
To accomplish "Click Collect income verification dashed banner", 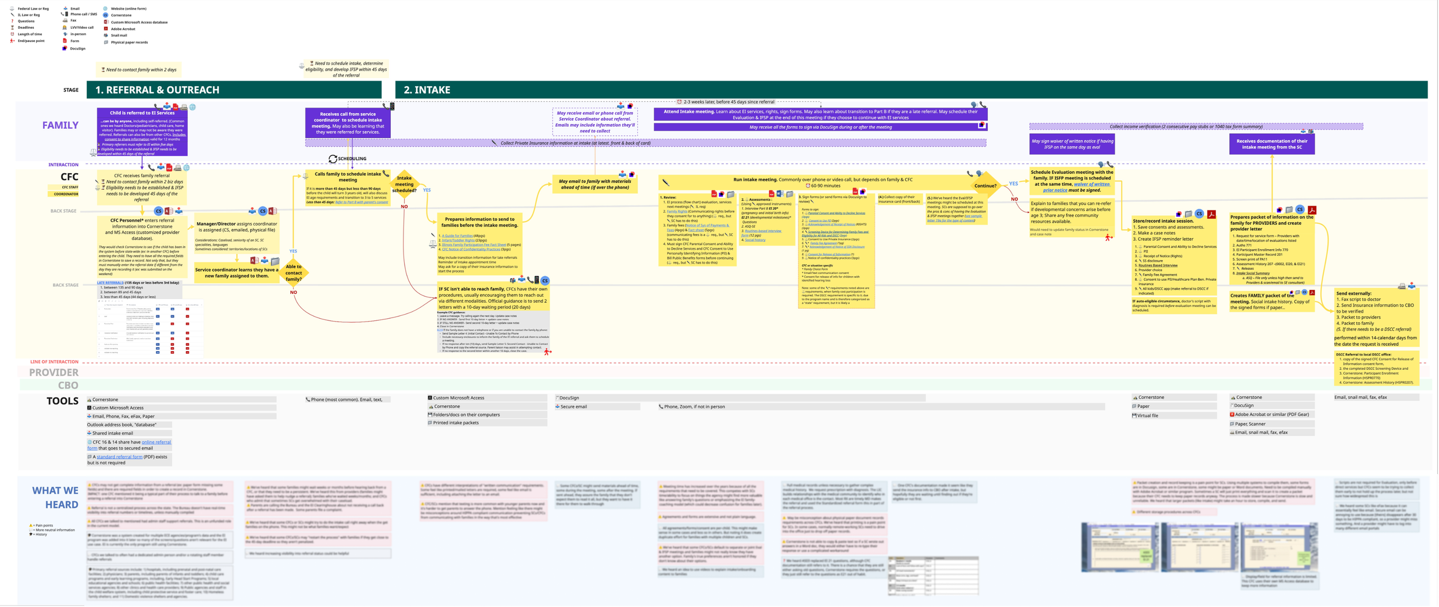I will click(1196, 127).
